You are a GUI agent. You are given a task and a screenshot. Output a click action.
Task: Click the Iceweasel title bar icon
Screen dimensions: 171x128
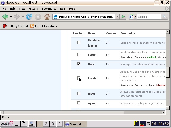[3, 3]
